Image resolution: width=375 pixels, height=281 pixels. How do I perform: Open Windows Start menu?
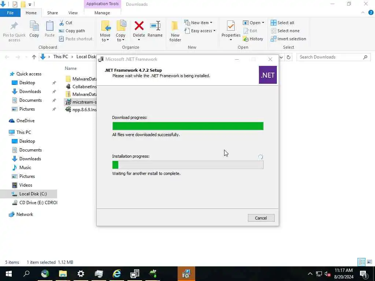coord(9,274)
